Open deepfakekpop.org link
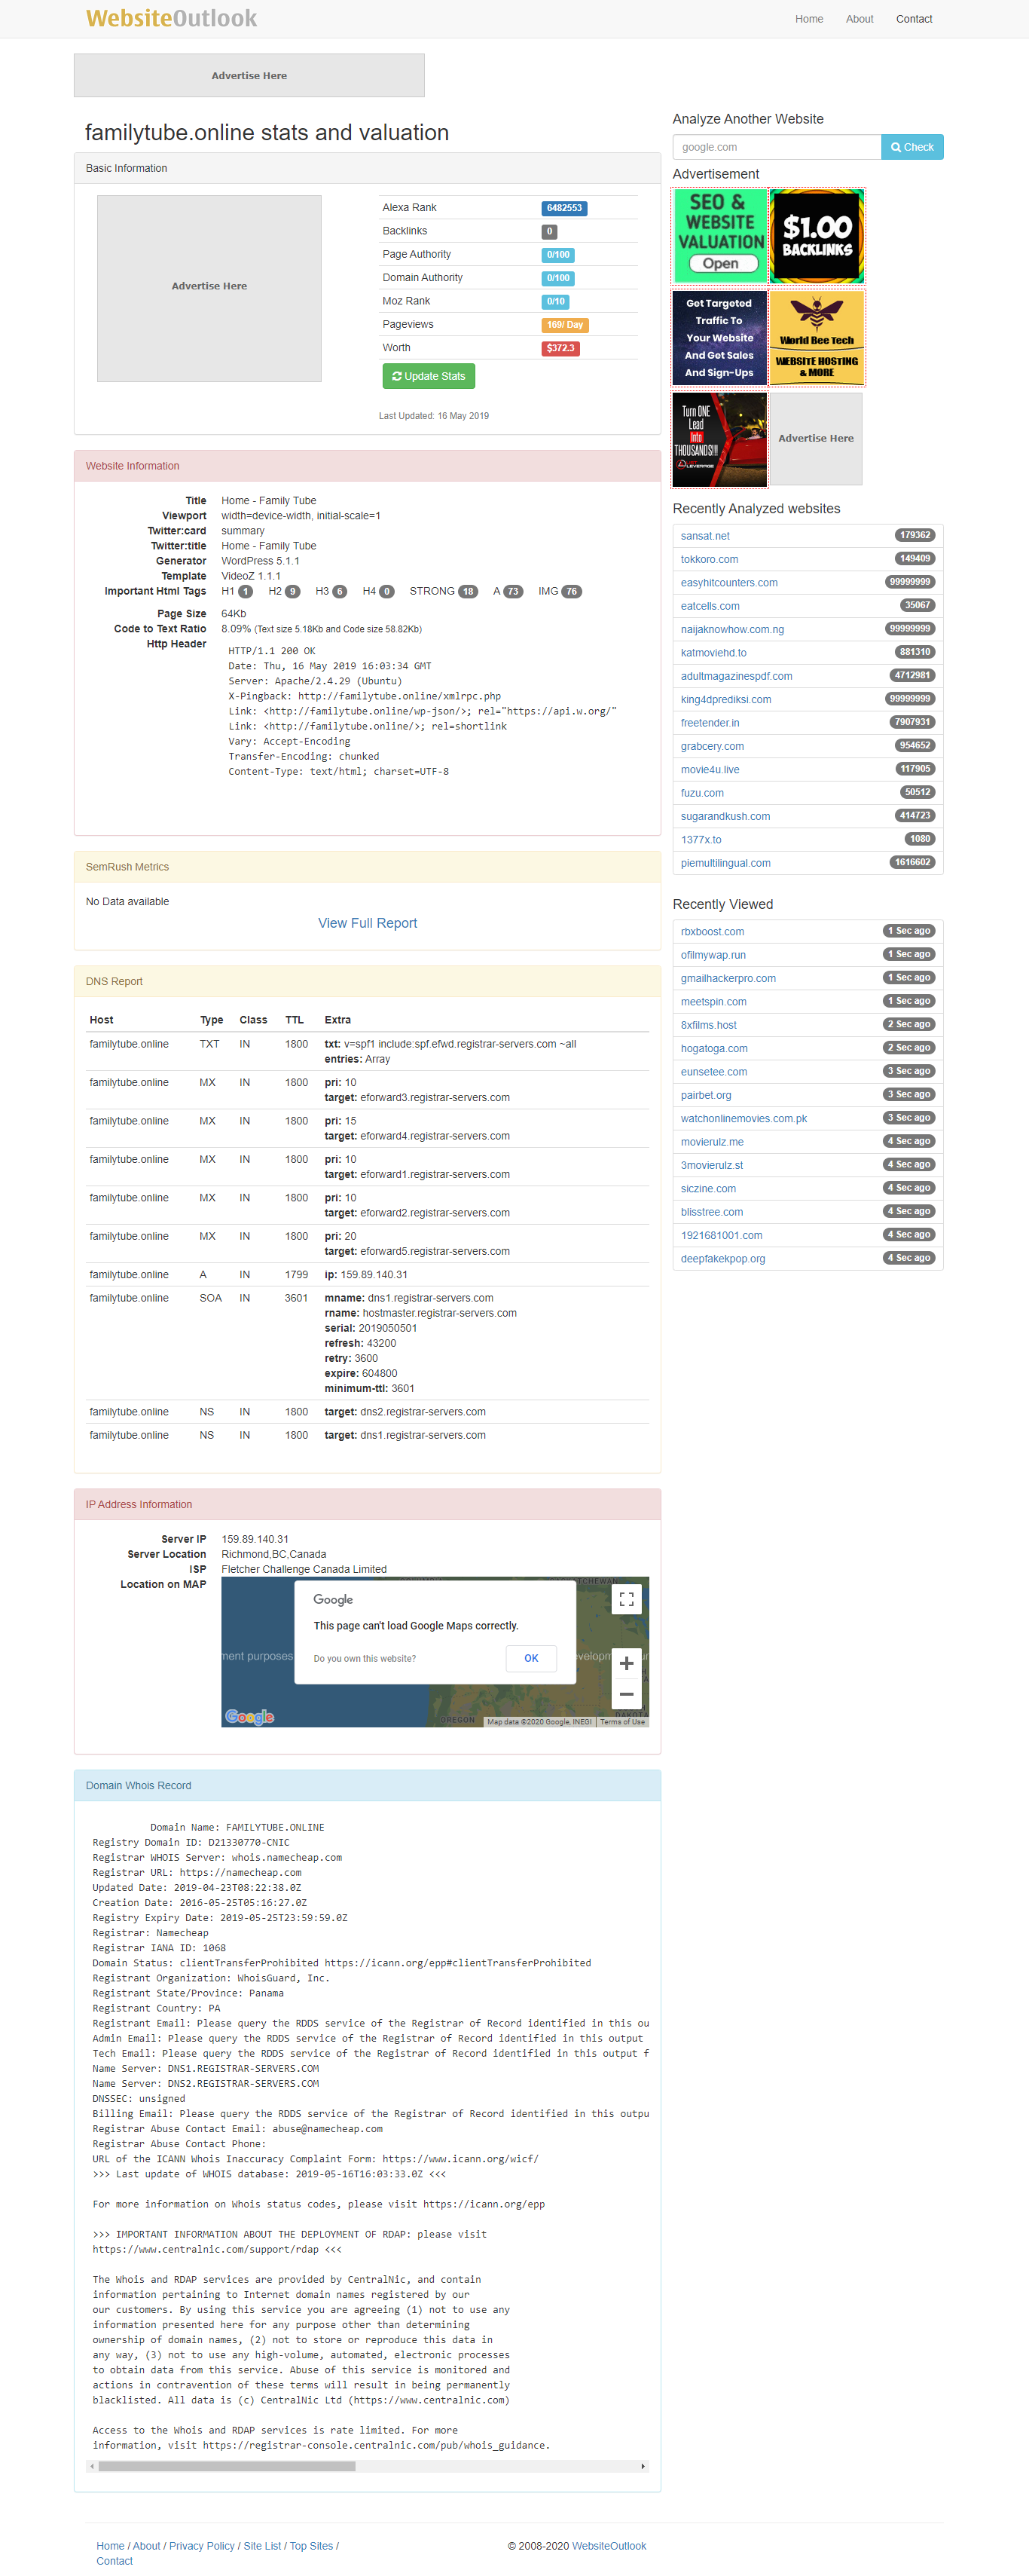 [723, 1258]
